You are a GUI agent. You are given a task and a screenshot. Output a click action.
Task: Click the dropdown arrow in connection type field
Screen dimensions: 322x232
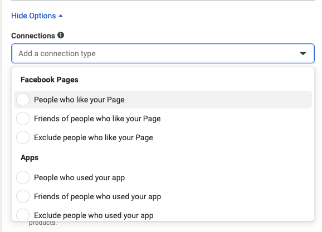point(303,53)
